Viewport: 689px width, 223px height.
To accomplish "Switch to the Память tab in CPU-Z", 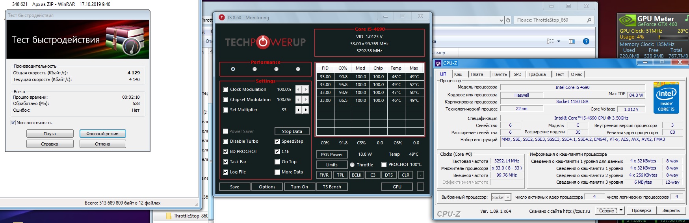I will (x=500, y=74).
